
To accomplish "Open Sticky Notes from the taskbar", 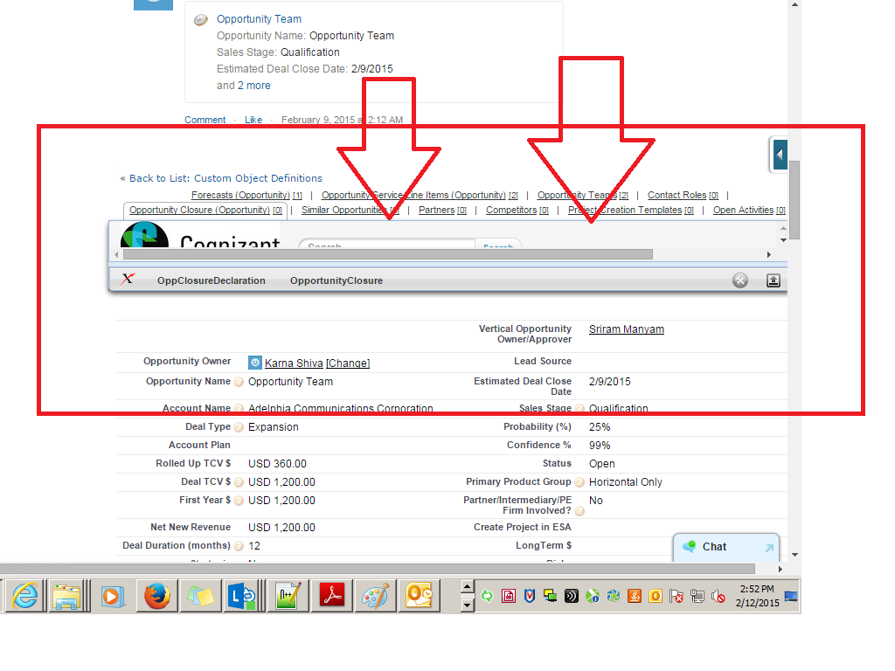I will [x=200, y=596].
